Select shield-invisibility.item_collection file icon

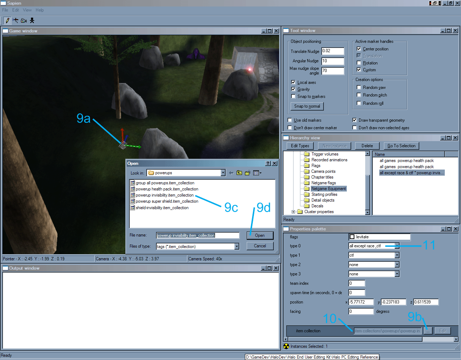click(133, 208)
